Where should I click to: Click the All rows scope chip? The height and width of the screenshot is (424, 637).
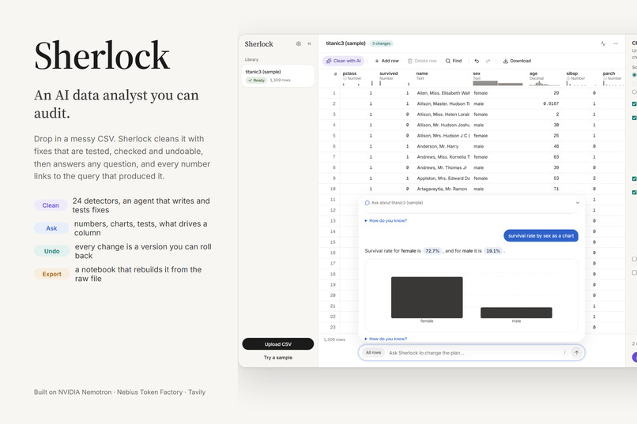coord(373,353)
